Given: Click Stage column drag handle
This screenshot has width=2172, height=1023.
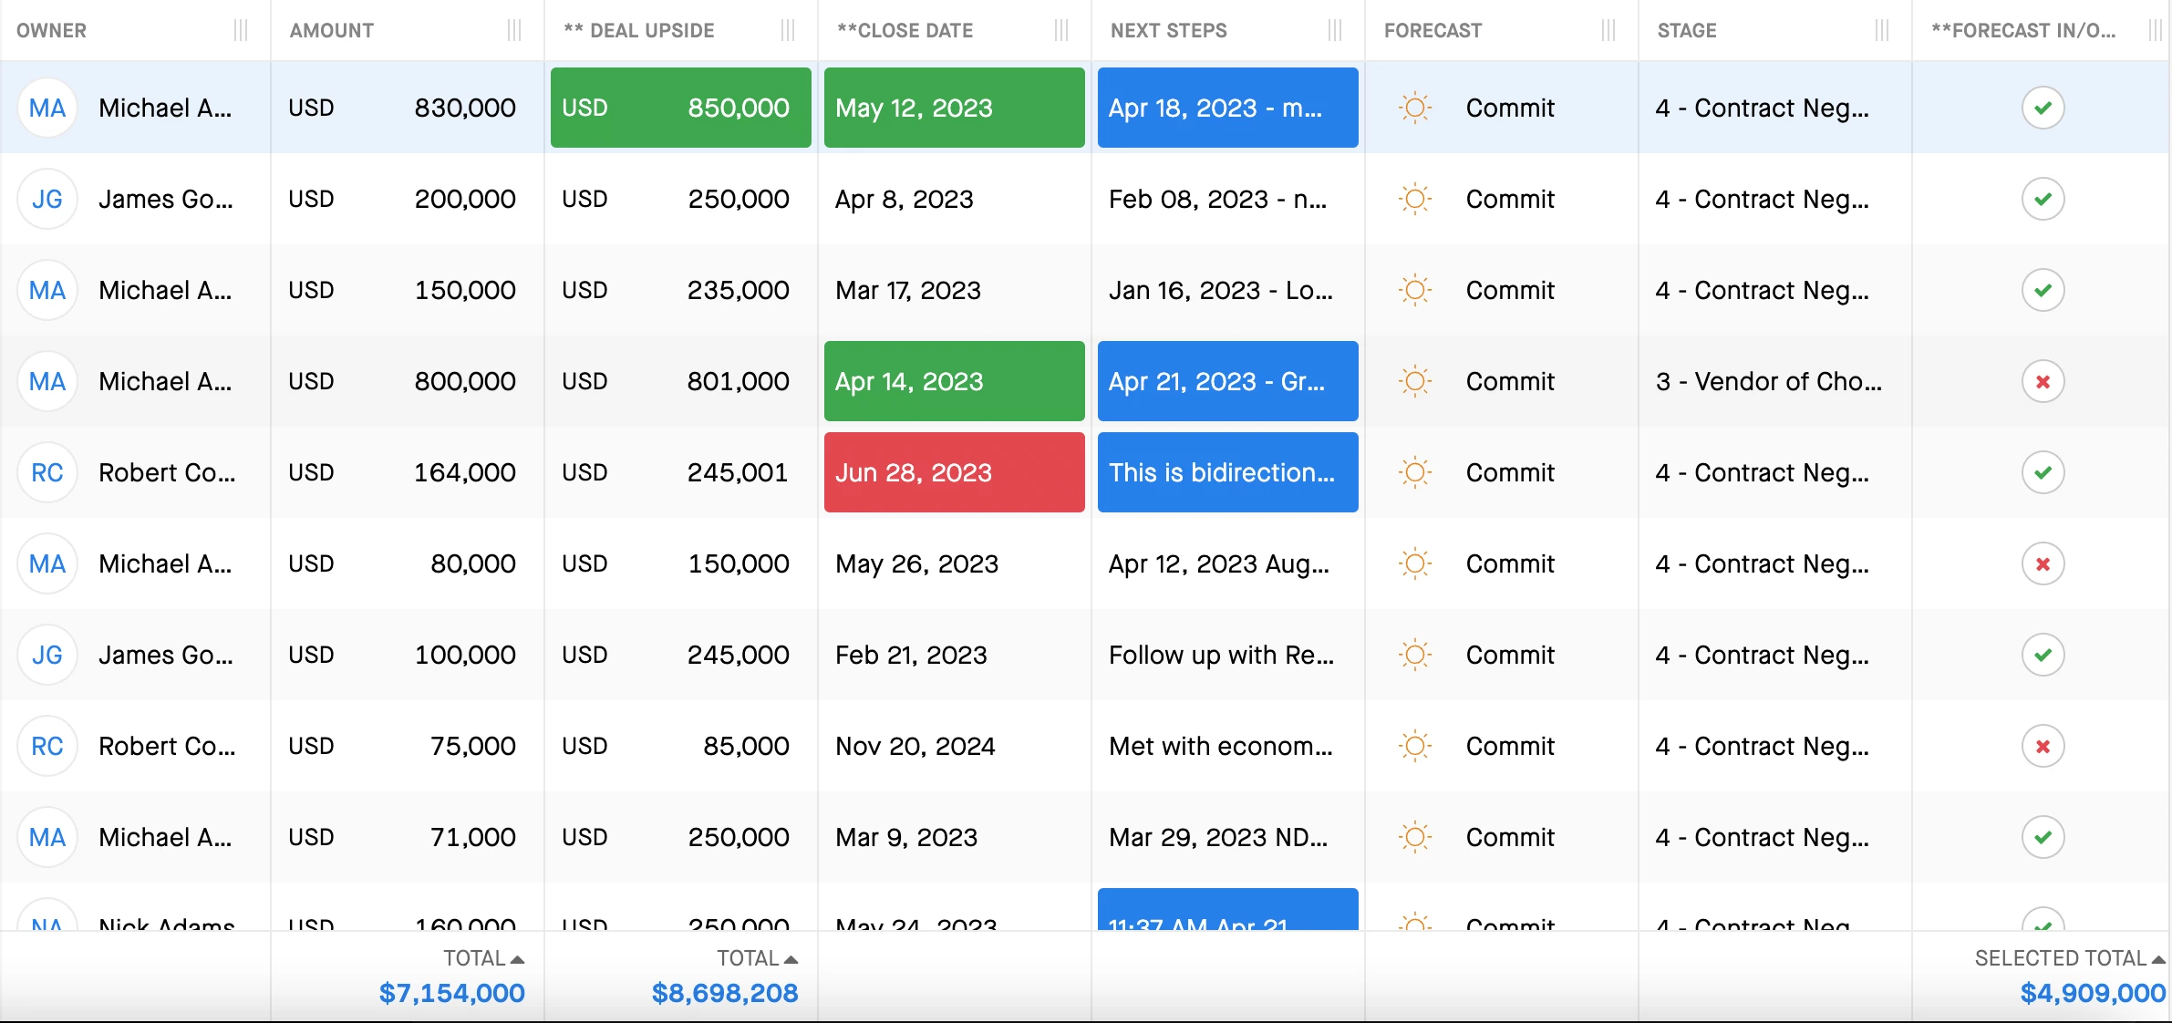Looking at the screenshot, I should 1882,30.
